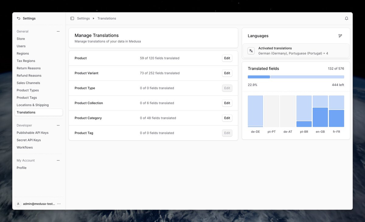Click the Product Variant row label
Viewport: 365px width, 222px height.
87,73
